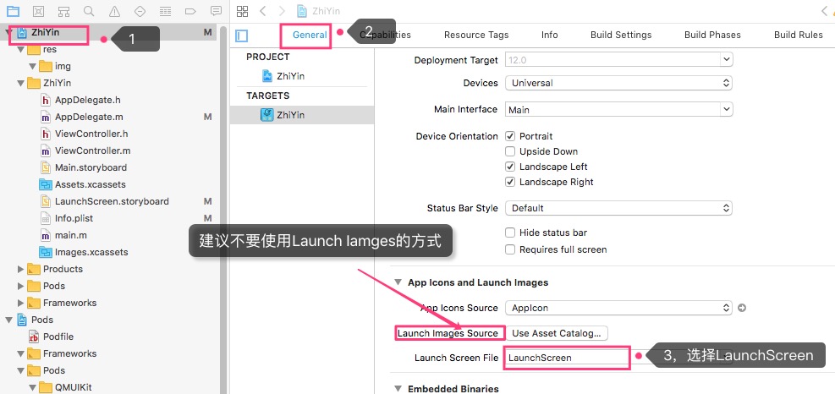Screen dimensions: 835x394
Task: Switch to the Info tab
Action: click(550, 35)
